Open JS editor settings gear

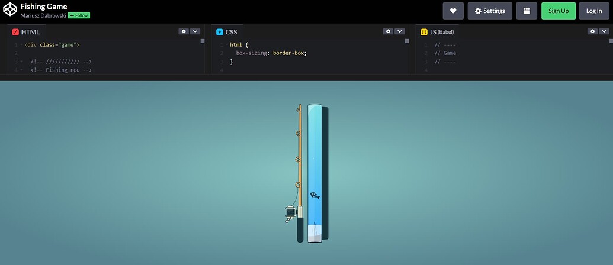coord(592,31)
